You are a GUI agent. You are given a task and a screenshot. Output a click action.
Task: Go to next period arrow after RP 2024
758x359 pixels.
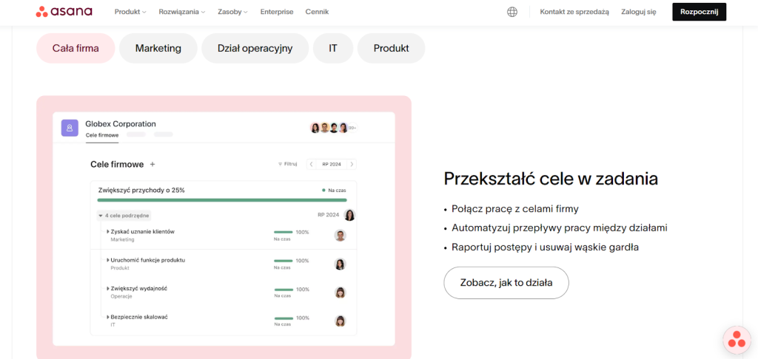352,164
